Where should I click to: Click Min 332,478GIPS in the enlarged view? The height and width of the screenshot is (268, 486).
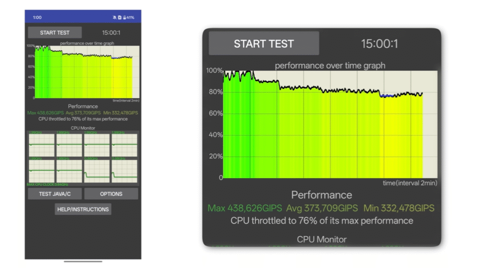tap(399, 208)
